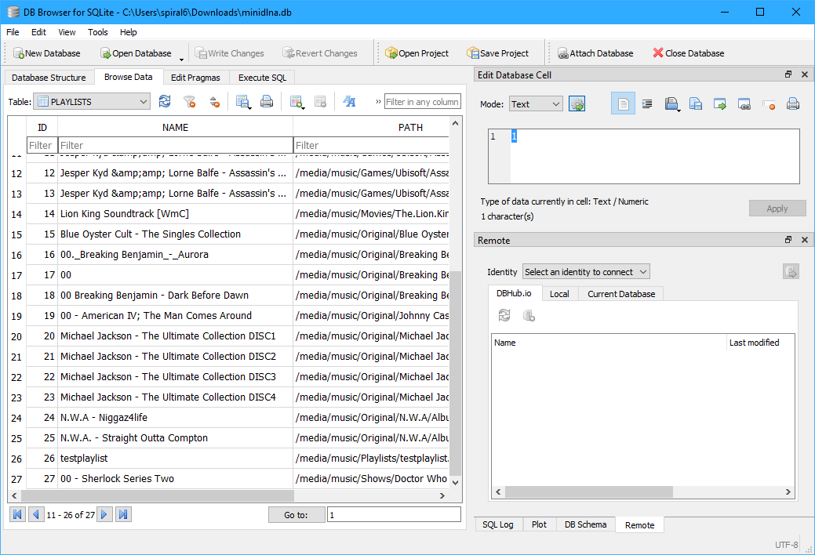815x555 pixels.
Task: Go to next page of records
Action: pyautogui.click(x=104, y=514)
